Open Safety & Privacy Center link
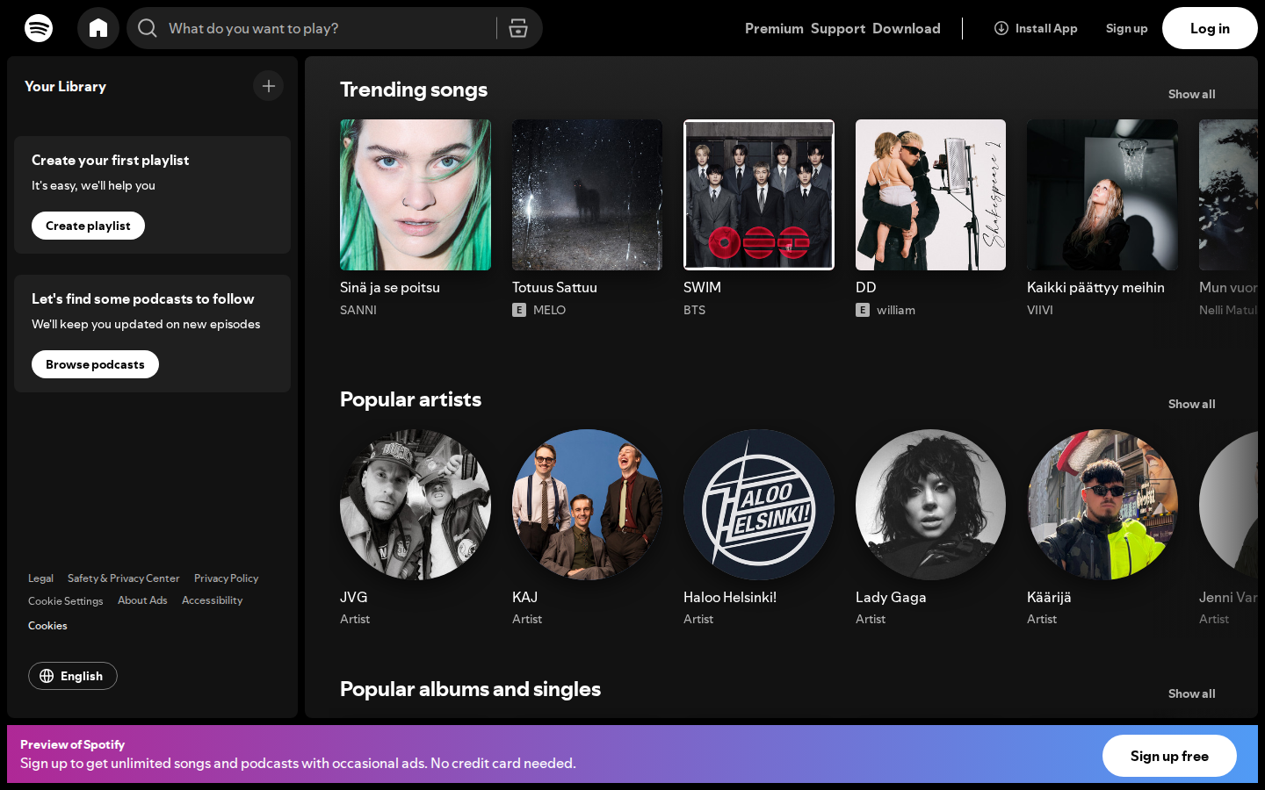Viewport: 1265px width, 790px height. (x=124, y=578)
